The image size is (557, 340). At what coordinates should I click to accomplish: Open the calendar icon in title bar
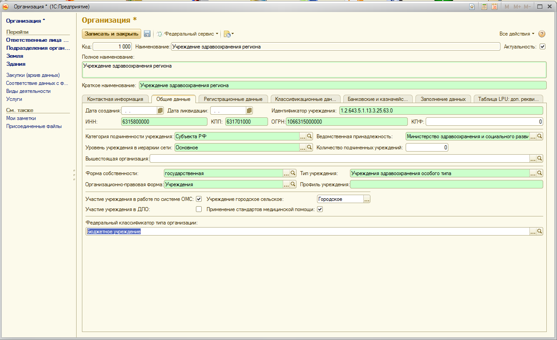tap(494, 7)
